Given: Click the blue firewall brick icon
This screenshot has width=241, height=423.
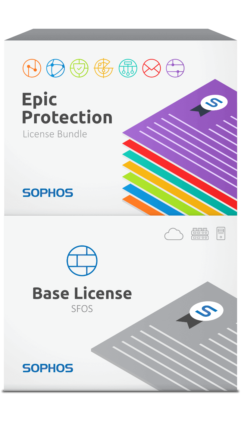Looking at the screenshot, I should [82, 261].
